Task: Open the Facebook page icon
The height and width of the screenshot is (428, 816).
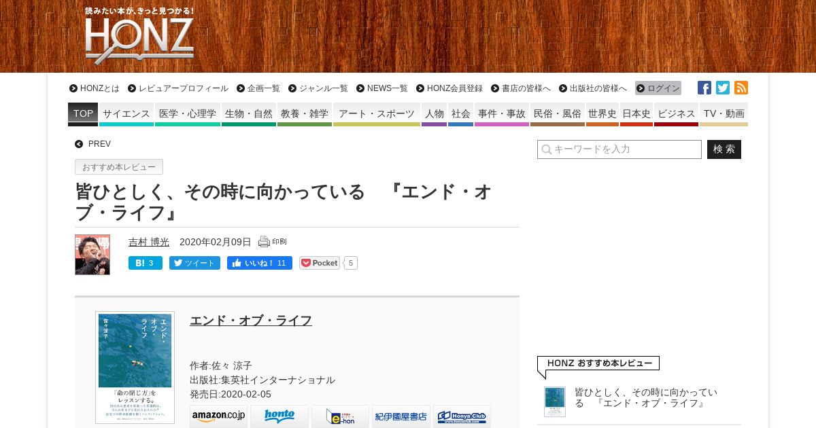Action: (x=704, y=88)
